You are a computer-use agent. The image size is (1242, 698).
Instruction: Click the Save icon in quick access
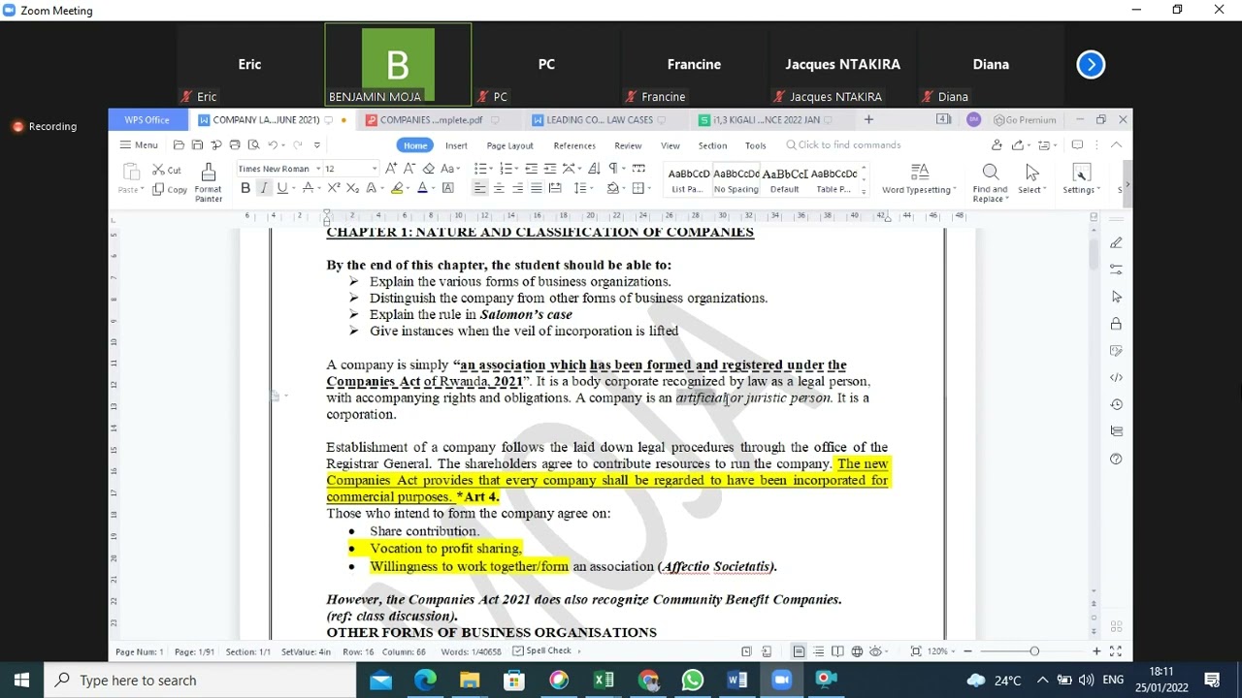point(197,145)
